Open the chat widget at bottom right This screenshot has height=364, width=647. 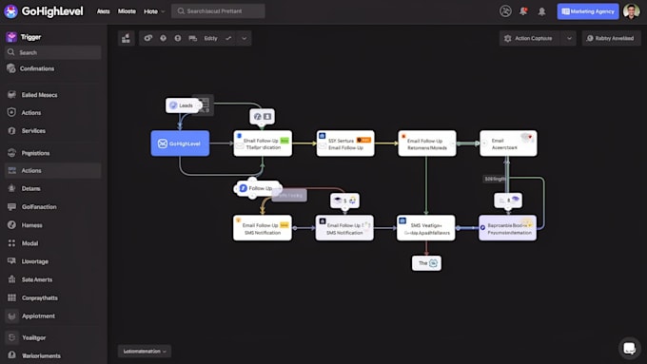click(x=629, y=348)
